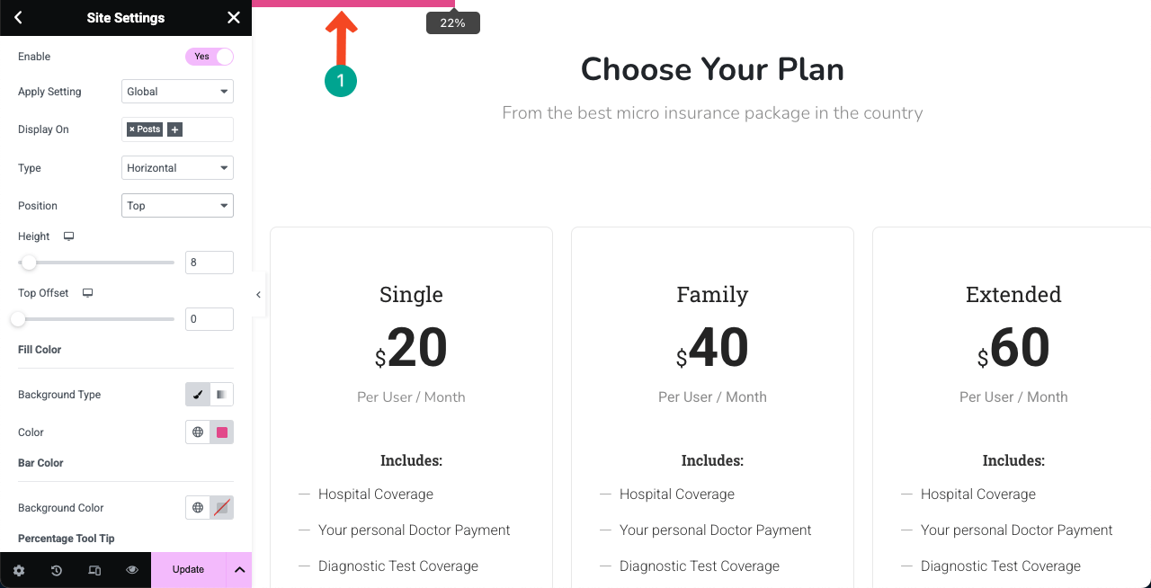Click the desktop device icon beside Height

click(68, 236)
